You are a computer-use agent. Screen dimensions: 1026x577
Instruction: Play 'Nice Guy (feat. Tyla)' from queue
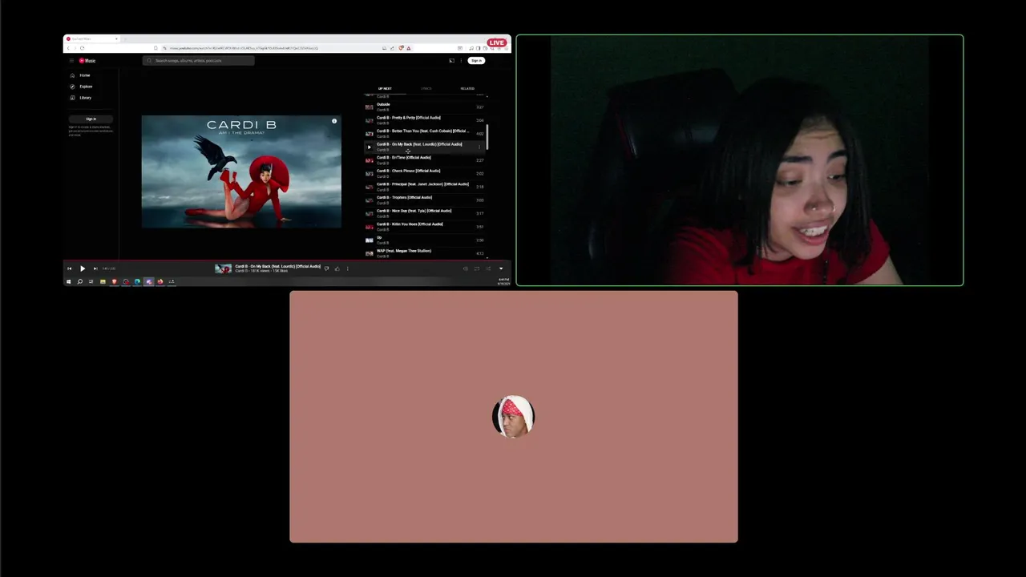pyautogui.click(x=425, y=213)
